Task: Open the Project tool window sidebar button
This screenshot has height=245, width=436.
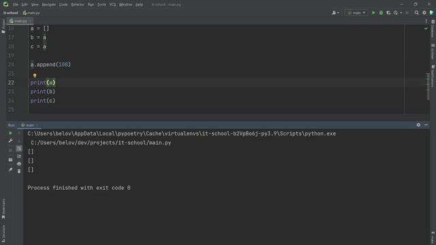Action: [3, 26]
